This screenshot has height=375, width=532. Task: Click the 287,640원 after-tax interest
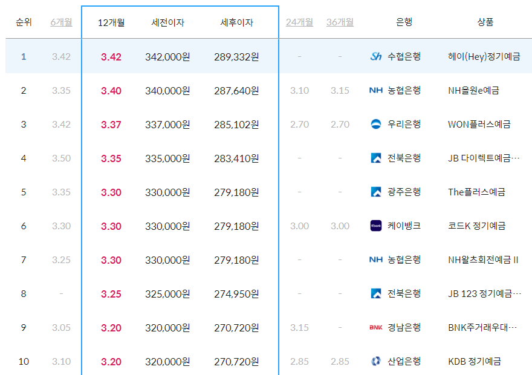[236, 91]
